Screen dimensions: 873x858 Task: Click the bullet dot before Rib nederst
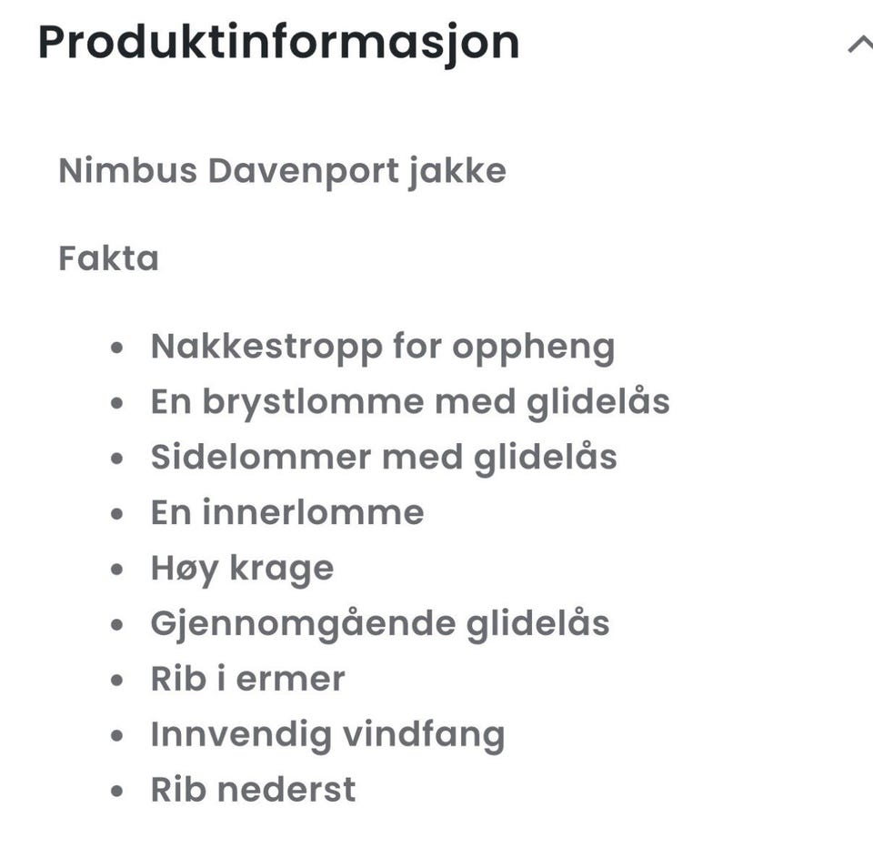[x=116, y=791]
